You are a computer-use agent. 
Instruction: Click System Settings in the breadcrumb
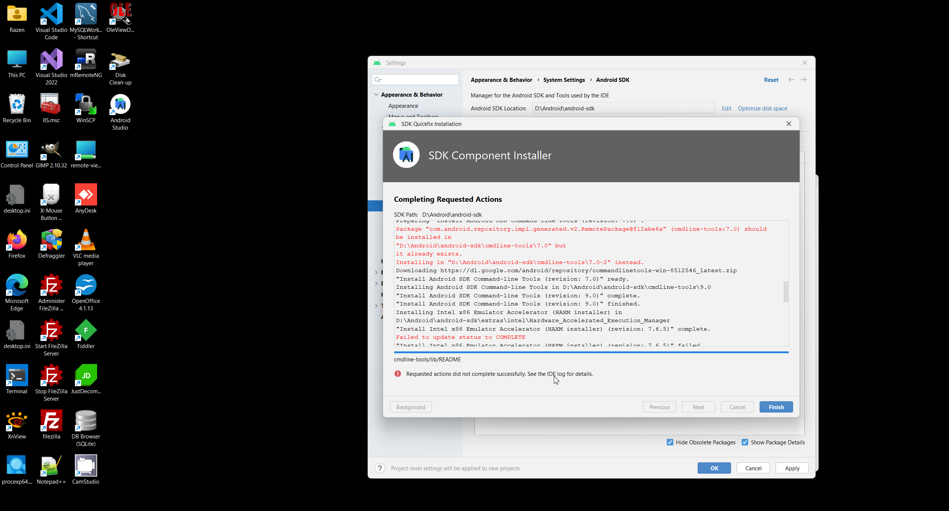pyautogui.click(x=564, y=80)
